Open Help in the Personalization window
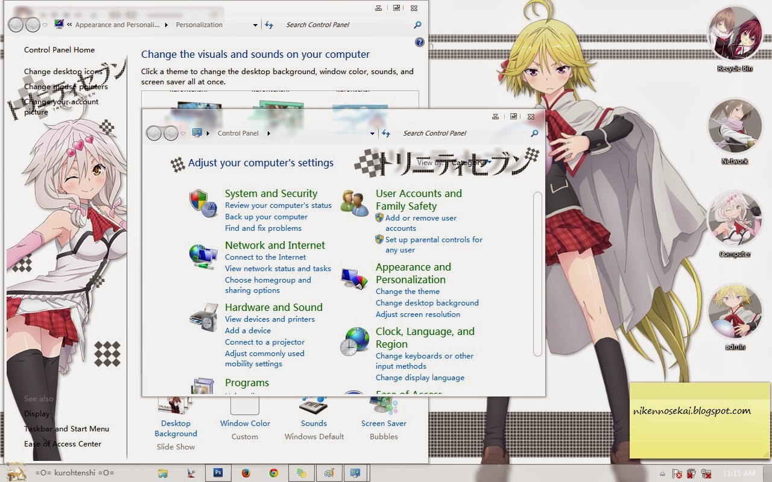The height and width of the screenshot is (482, 772). 420,43
